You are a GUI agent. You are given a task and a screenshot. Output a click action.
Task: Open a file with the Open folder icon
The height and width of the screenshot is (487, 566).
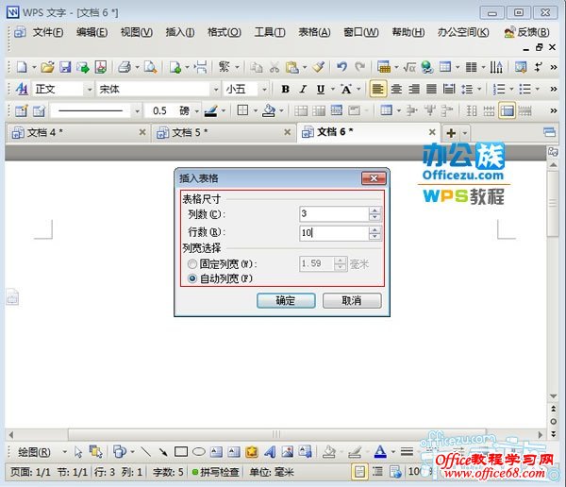click(47, 67)
